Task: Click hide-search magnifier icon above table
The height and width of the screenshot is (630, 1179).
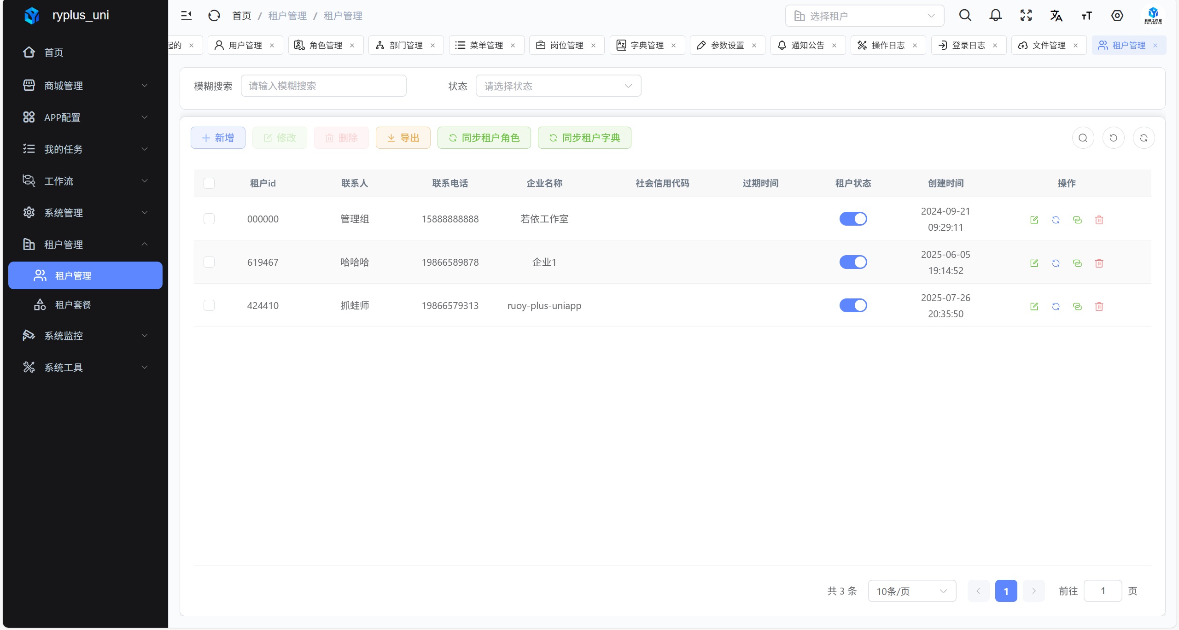Action: (x=1083, y=138)
